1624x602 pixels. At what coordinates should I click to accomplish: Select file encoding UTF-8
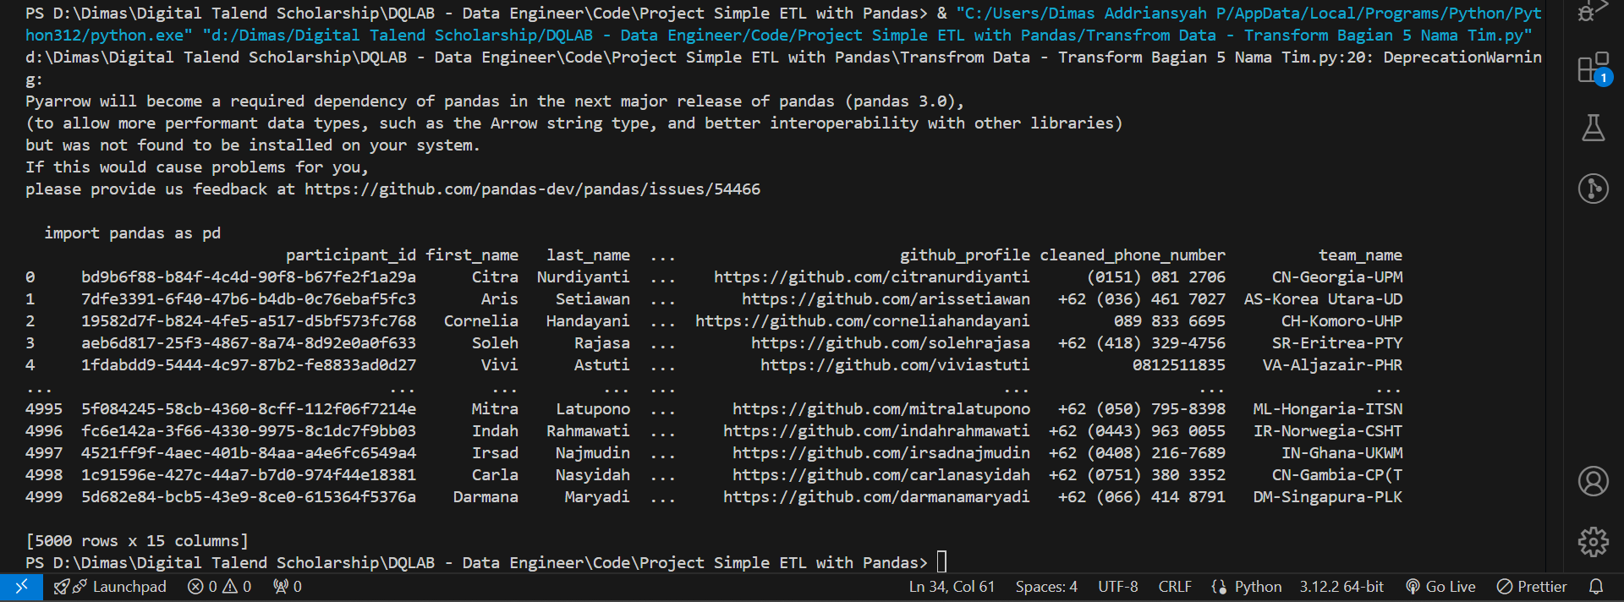(1117, 587)
